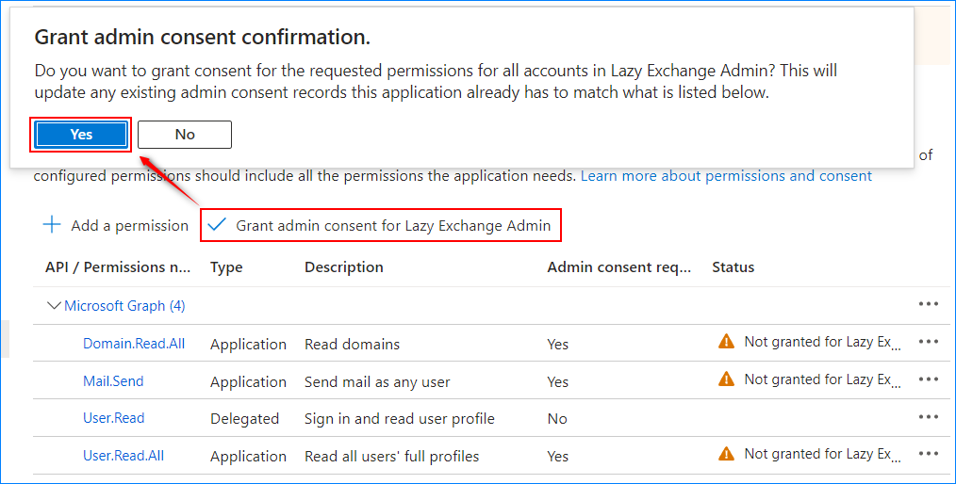Viewport: 956px width, 484px height.
Task: Open more options for User.Read row
Action: (x=928, y=417)
